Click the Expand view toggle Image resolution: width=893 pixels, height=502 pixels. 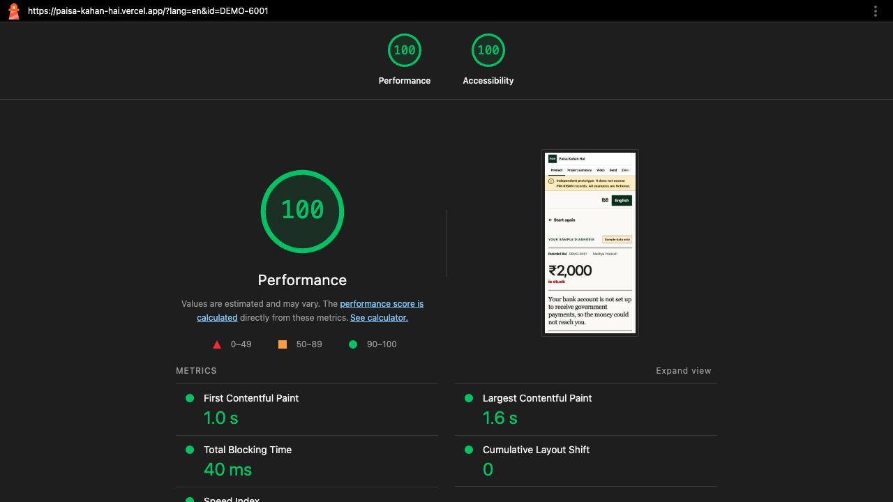(684, 371)
